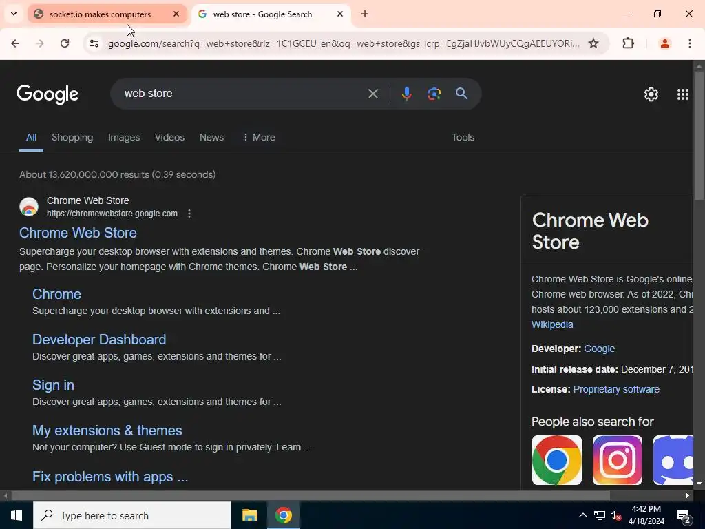
Task: Reload the current page
Action: [65, 43]
